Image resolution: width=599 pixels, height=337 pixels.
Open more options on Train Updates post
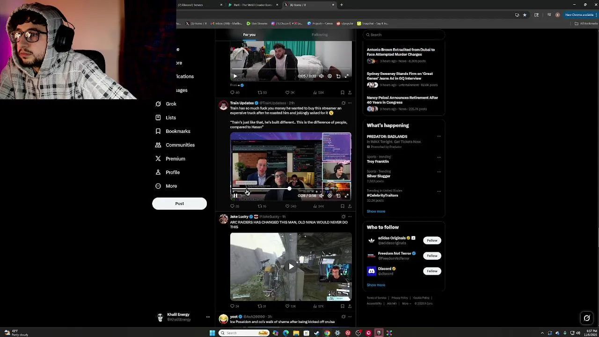point(350,103)
